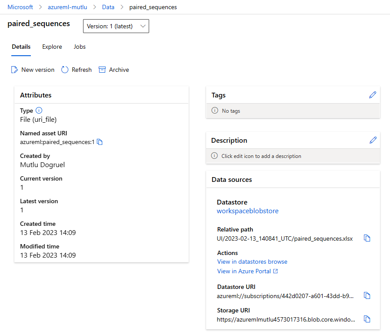Click the Created time value 13 Feb 2023

(x=48, y=233)
